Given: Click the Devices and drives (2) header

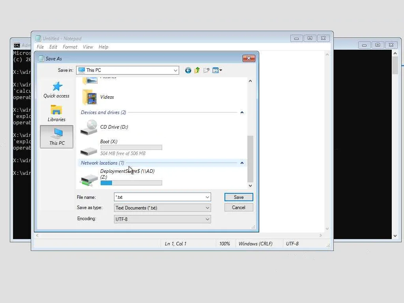Looking at the screenshot, I should click(x=103, y=112).
